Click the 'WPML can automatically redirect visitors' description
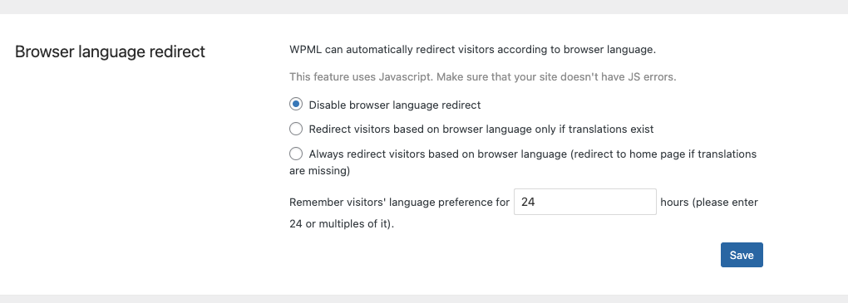The width and height of the screenshot is (848, 303). coord(473,50)
